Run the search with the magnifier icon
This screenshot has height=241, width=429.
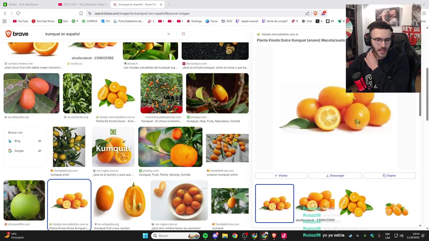pyautogui.click(x=183, y=34)
